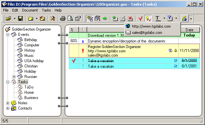Image resolution: width=205 pixels, height=125 pixels.
Task: Select Music events folder
Action: [x=29, y=56]
